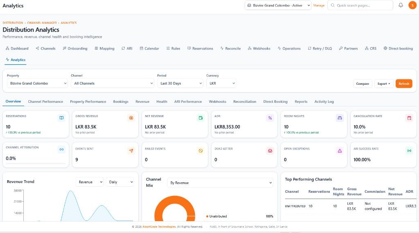This screenshot has width=419, height=233.
Task: Expand the Currency LKR dropdown
Action: [x=221, y=83]
